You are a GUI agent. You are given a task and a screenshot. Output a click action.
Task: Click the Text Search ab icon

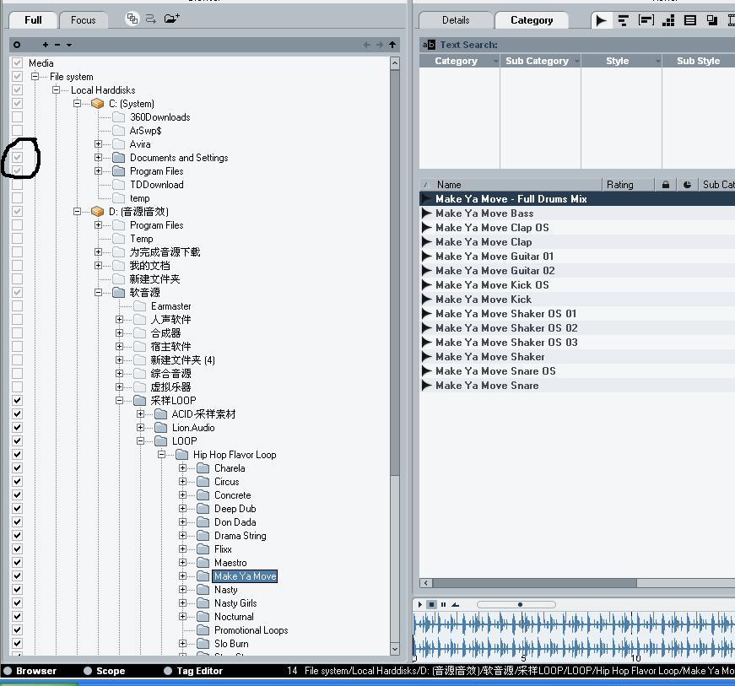tap(429, 45)
